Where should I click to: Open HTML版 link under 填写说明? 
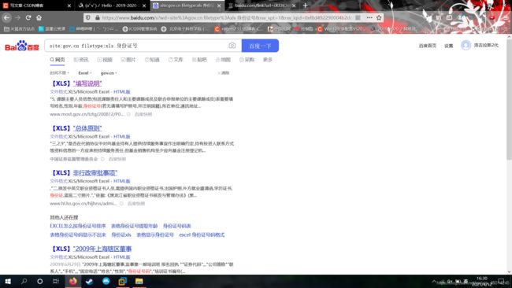[122, 92]
